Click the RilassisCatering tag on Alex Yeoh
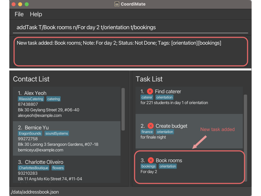The image size is (261, 196). 31,99
